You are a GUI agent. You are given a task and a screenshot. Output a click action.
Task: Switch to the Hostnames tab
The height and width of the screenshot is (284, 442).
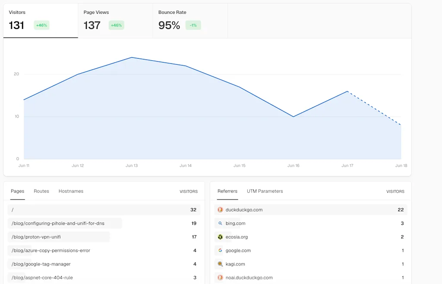71,191
